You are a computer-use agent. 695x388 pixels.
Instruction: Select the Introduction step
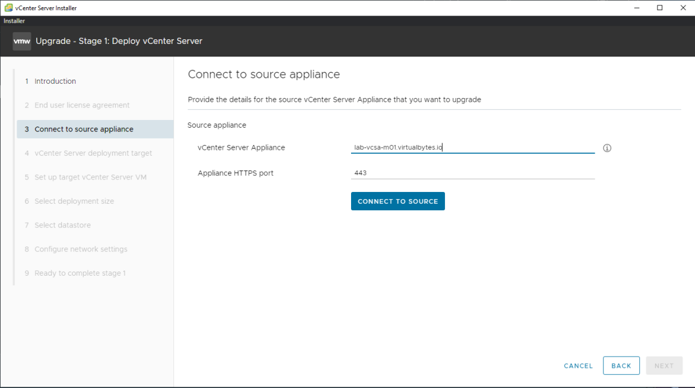coord(55,81)
